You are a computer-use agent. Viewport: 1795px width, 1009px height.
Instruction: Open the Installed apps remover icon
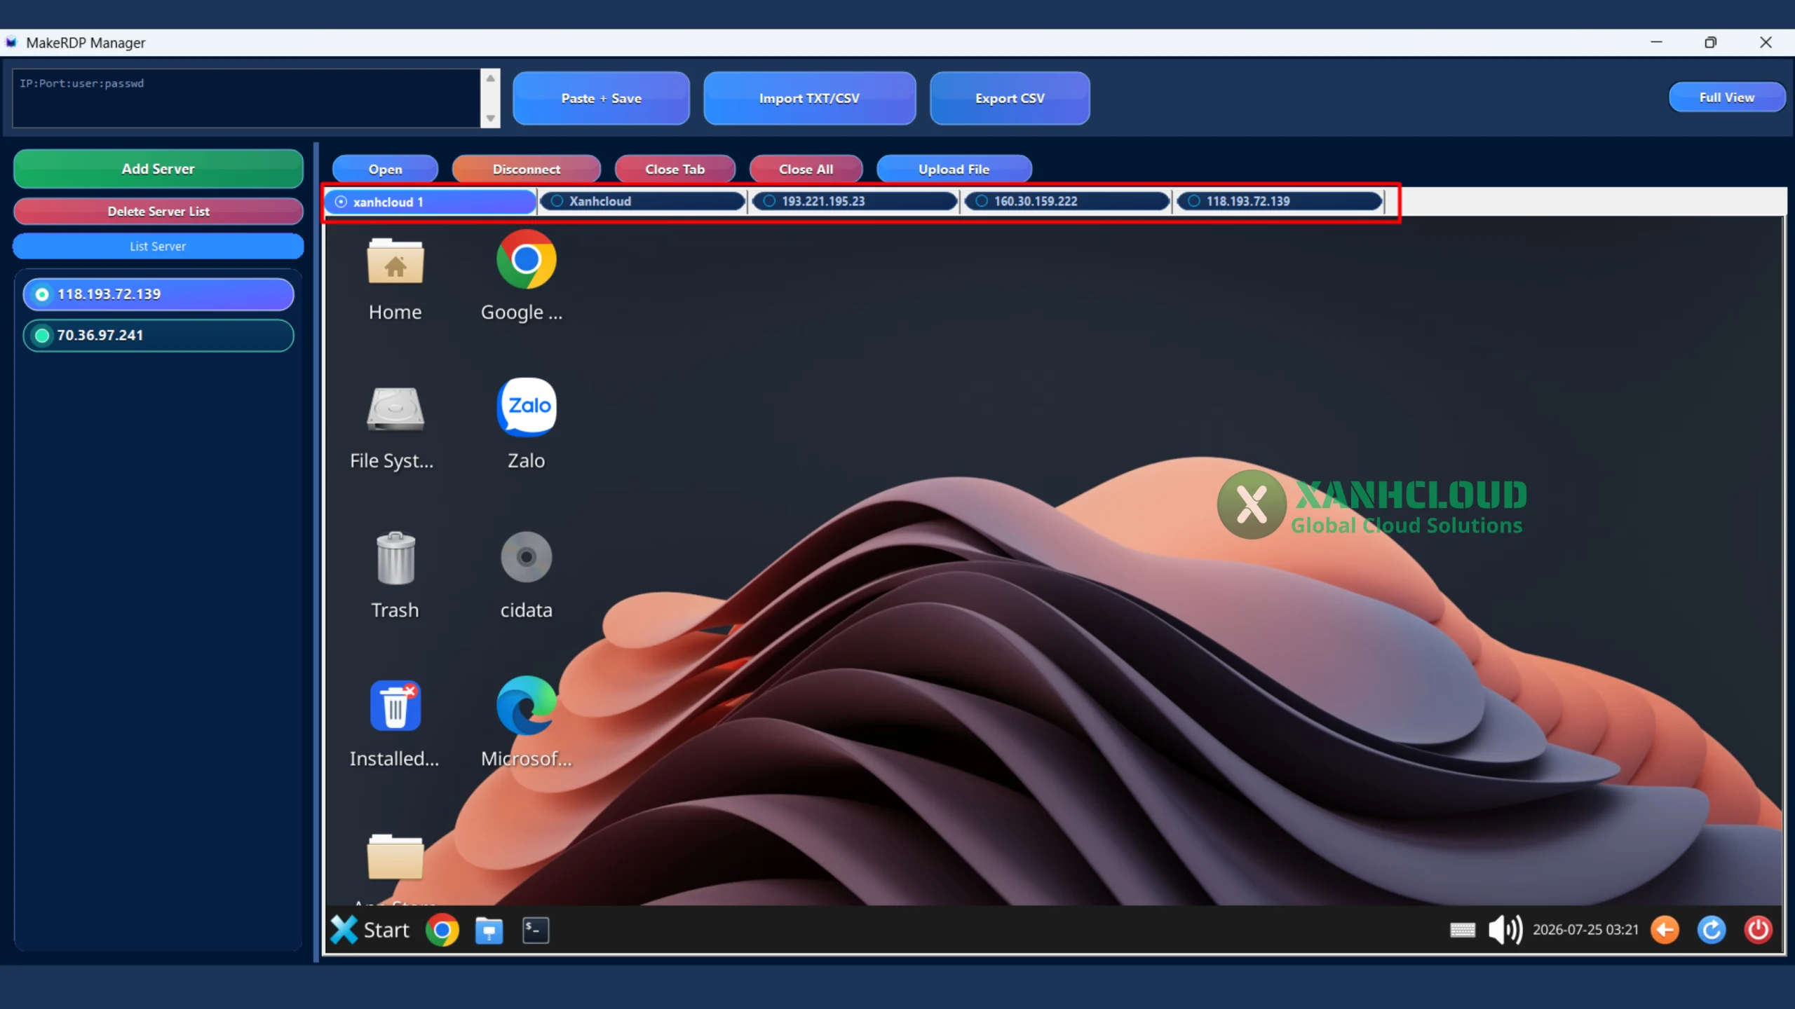click(x=395, y=725)
